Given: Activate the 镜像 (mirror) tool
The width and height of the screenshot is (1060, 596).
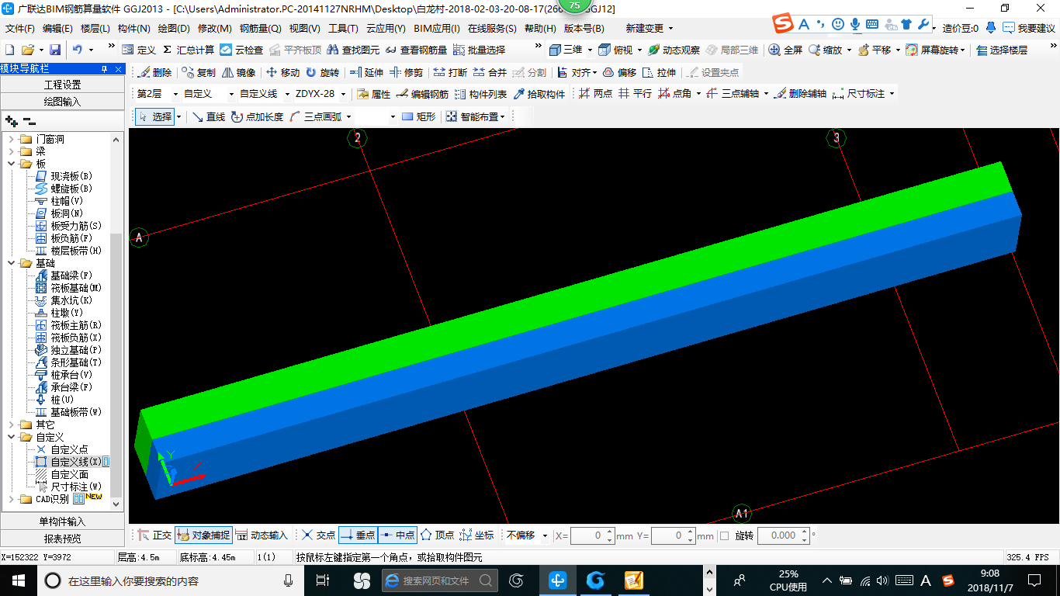Looking at the screenshot, I should coord(239,72).
